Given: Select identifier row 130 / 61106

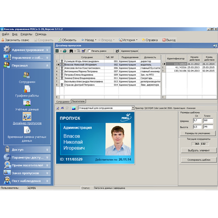Looking at the screenshot, I should coord(189,71).
